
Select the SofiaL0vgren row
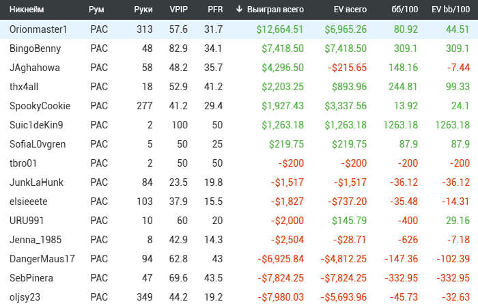[38, 144]
